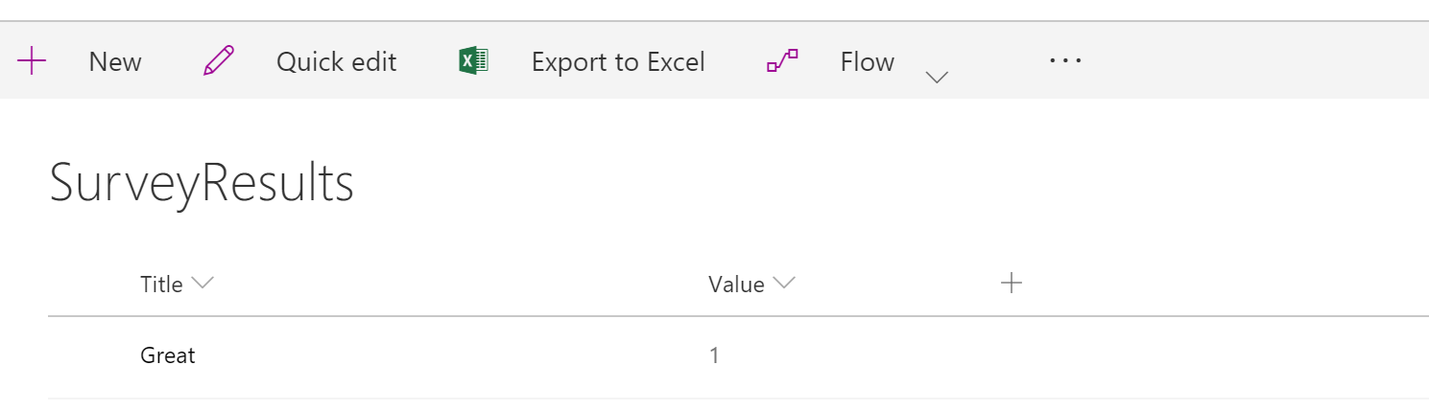Open the Flow menu label
The height and width of the screenshot is (411, 1429).
tap(868, 62)
